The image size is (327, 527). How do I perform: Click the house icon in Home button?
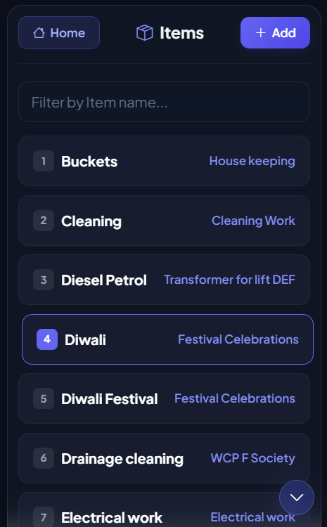39,33
